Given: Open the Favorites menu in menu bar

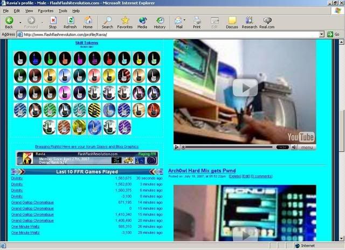Looking at the screenshot, I should coord(46,10).
